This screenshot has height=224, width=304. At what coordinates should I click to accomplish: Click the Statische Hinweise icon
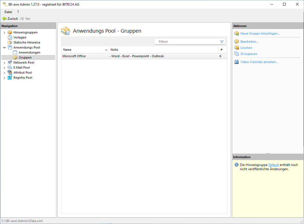coord(10,42)
